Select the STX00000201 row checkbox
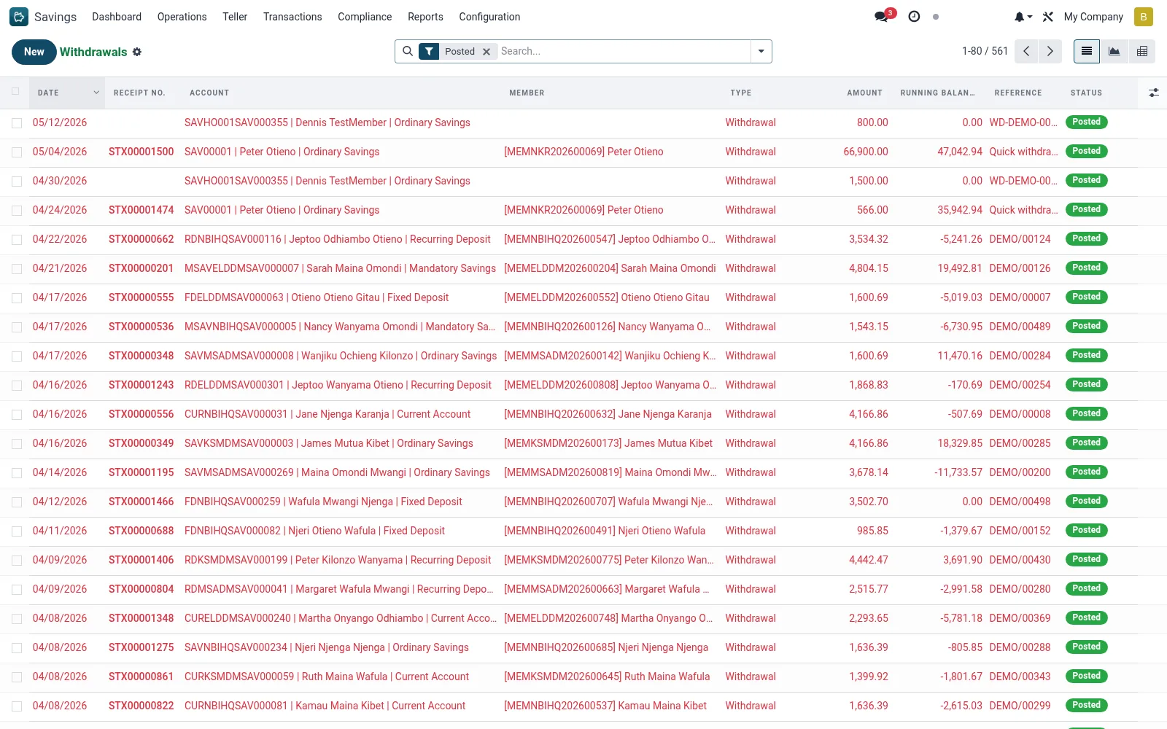The height and width of the screenshot is (729, 1167). point(16,269)
